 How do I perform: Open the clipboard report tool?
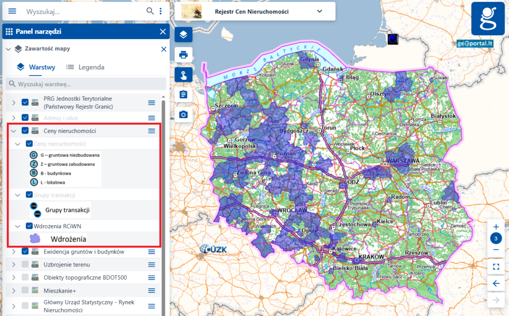pos(183,95)
